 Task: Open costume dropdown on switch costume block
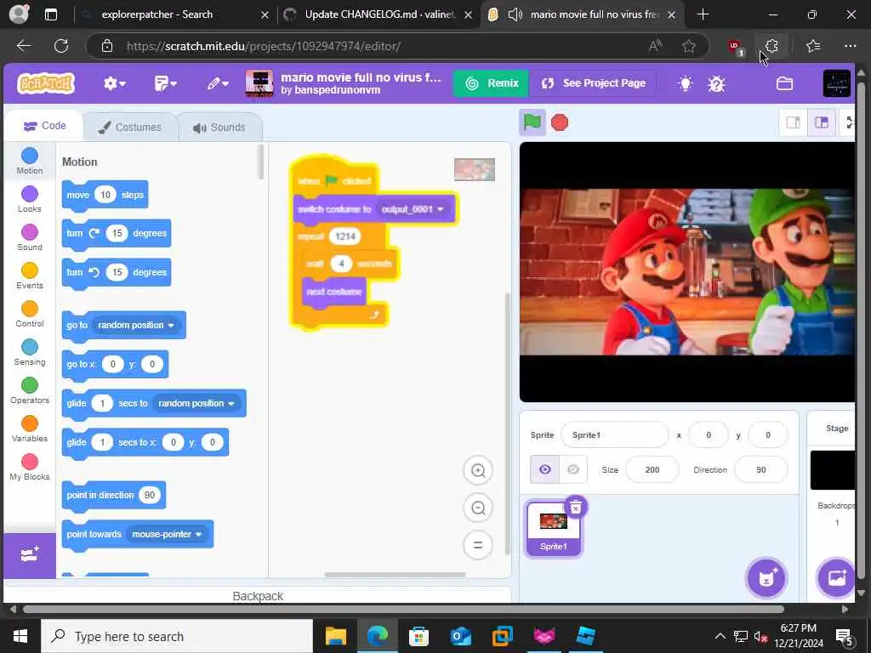(413, 209)
